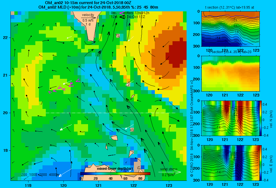Click the 40 tick label on the mixed-layer depth bar

coord(111,179)
